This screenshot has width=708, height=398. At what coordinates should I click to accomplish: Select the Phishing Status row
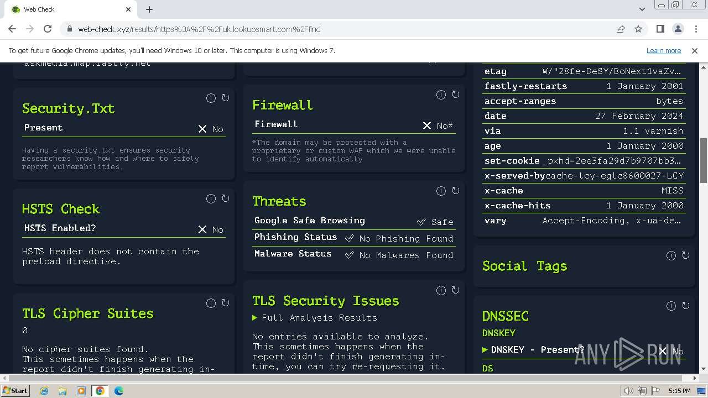click(x=354, y=238)
